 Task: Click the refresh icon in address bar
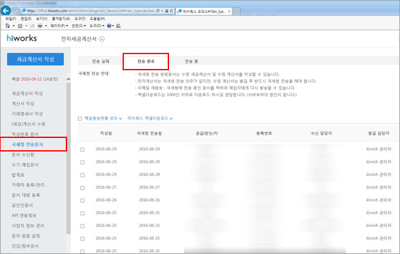(x=172, y=11)
